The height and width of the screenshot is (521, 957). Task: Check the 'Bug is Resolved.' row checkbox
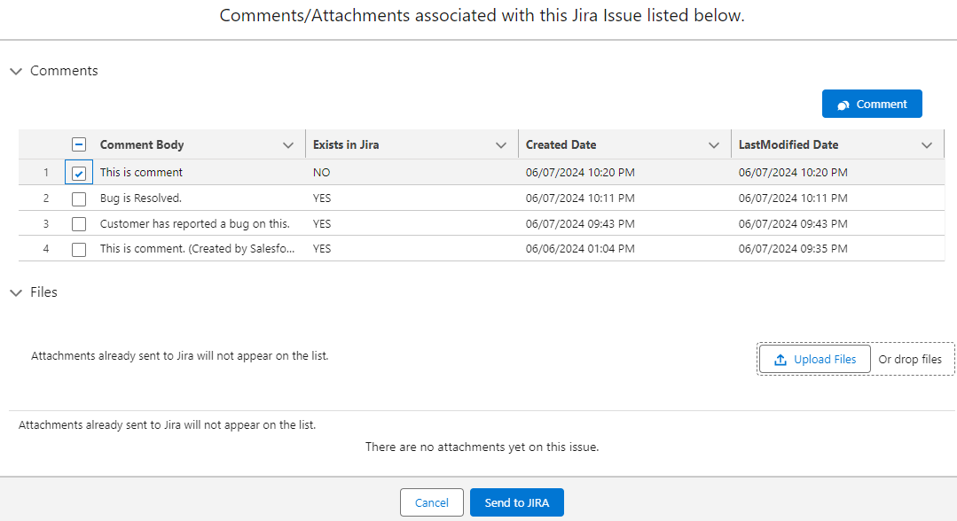pyautogui.click(x=79, y=198)
